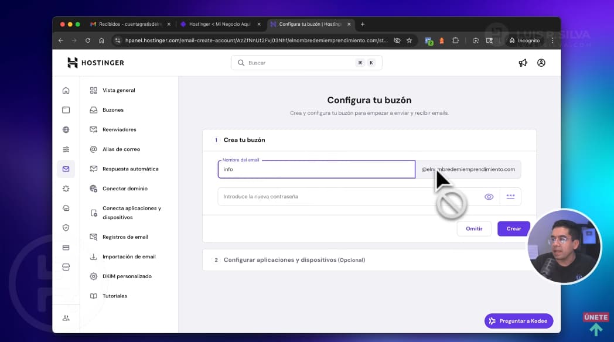Image resolution: width=614 pixels, height=342 pixels.
Task: Open the Home icon in the left rail
Action: (x=66, y=90)
